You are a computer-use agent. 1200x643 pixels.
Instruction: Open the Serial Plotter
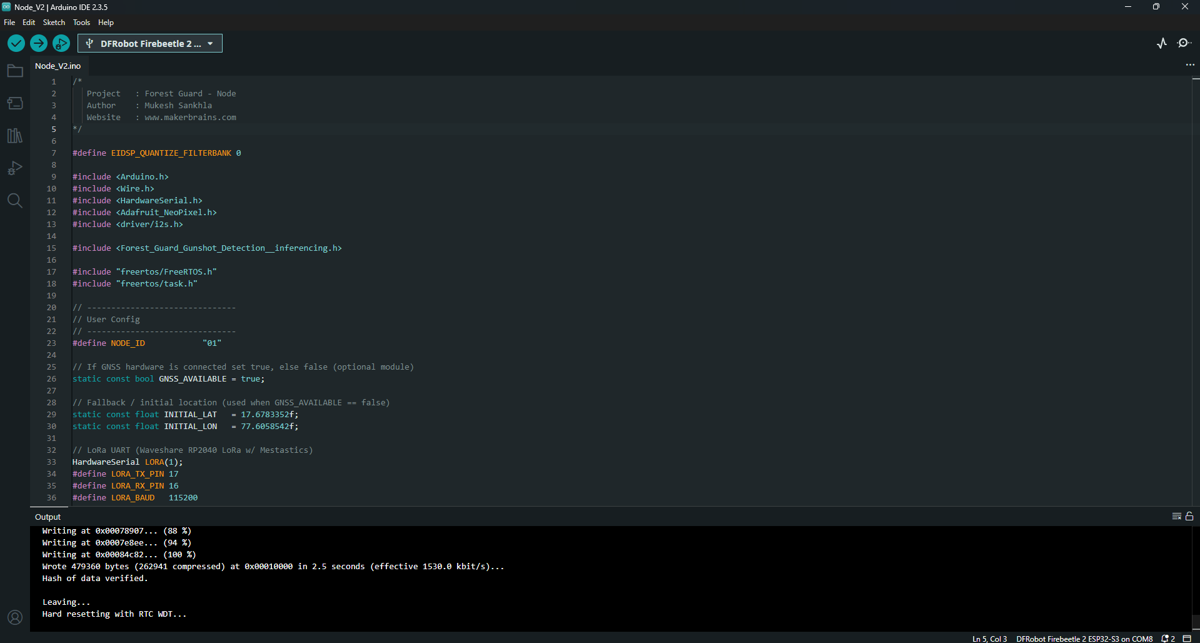[1162, 43]
